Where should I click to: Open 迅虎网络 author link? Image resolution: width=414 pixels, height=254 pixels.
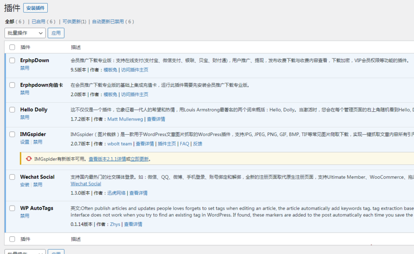116,193
